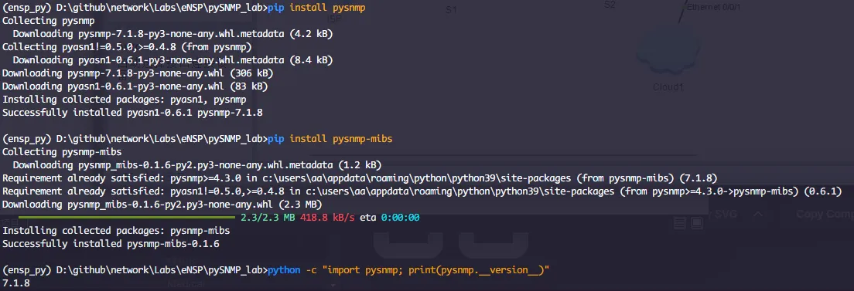The image size is (854, 291).
Task: Select the pysnmp_mibs metadata (1.2 kB) line
Action: point(197,165)
